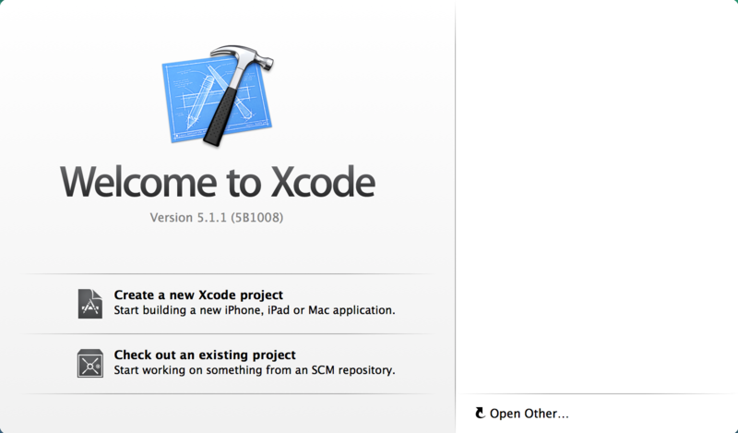Click the divider between welcome and recents panels

[455, 216]
